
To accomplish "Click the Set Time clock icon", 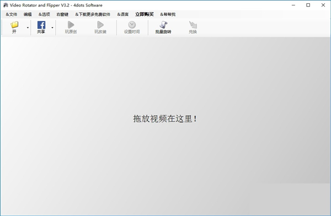I will (x=132, y=28).
